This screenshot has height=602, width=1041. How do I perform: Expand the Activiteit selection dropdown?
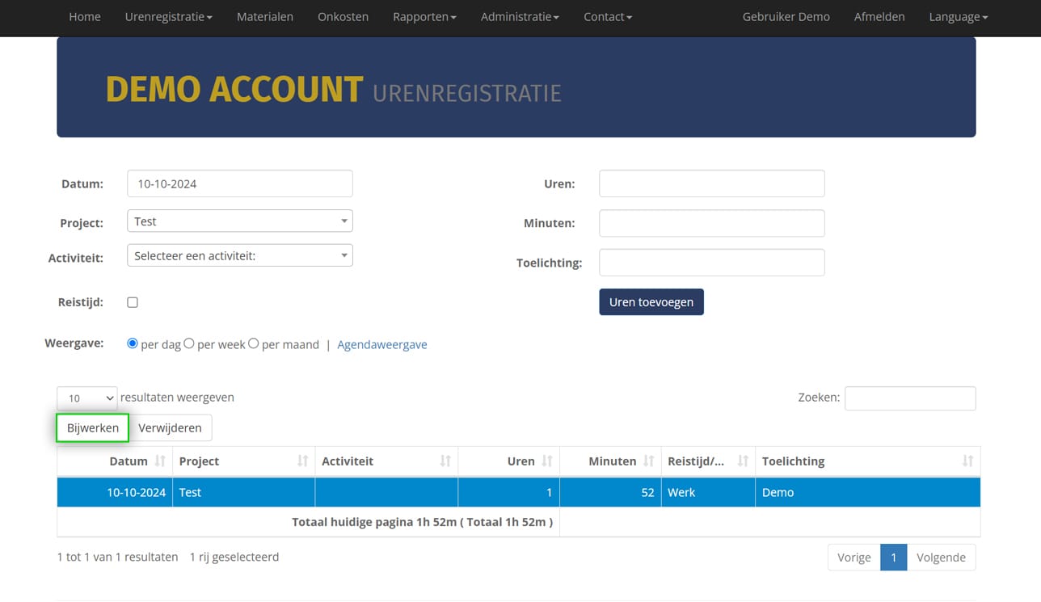click(x=240, y=256)
